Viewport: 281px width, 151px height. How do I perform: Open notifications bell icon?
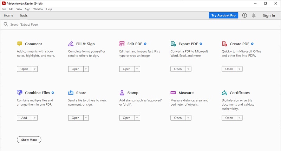[x=254, y=15]
